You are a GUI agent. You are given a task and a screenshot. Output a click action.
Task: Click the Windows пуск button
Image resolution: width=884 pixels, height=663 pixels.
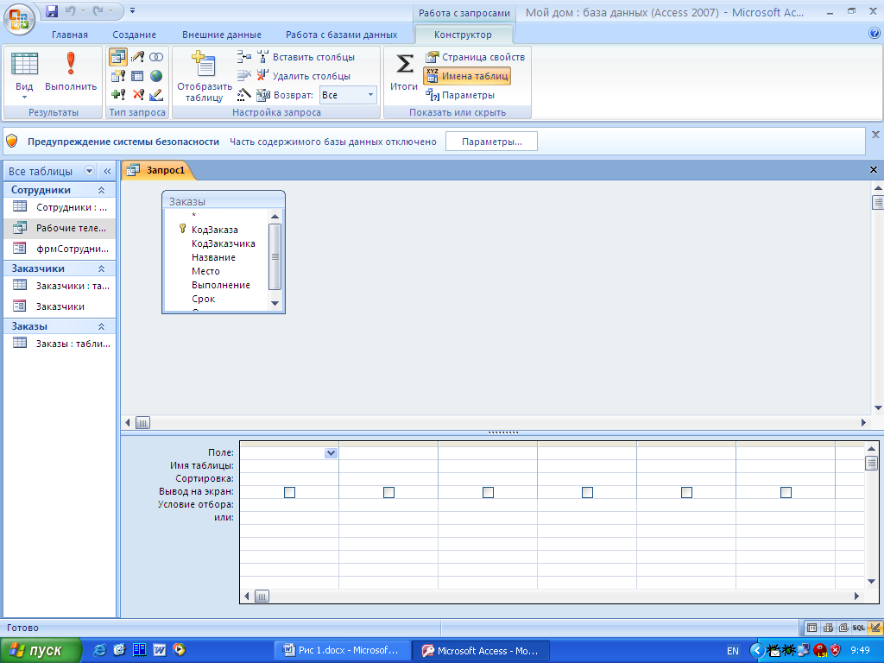point(41,650)
